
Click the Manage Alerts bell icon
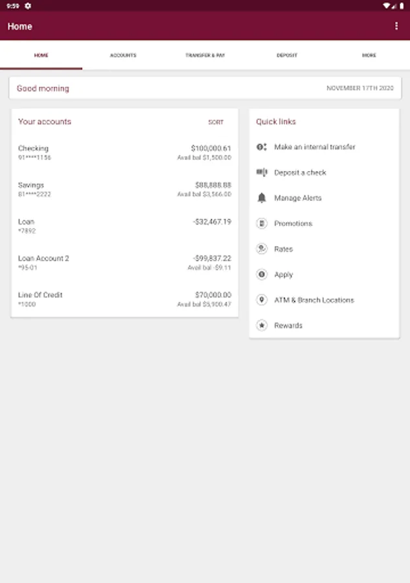coord(262,198)
